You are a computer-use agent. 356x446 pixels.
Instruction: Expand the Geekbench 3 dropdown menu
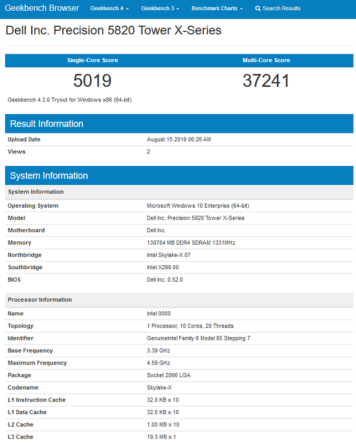coord(160,9)
